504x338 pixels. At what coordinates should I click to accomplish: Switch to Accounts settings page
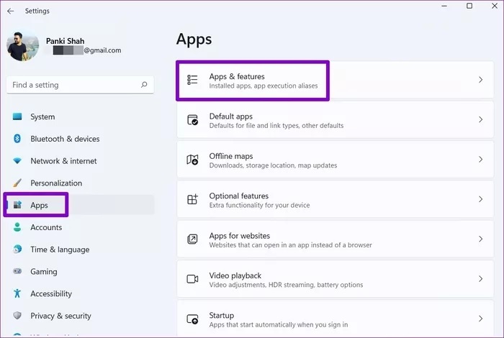[x=46, y=227]
